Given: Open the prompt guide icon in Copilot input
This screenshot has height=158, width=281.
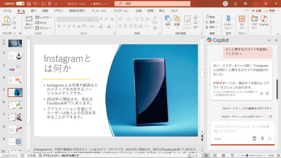Looking at the screenshot, I should (254, 138).
